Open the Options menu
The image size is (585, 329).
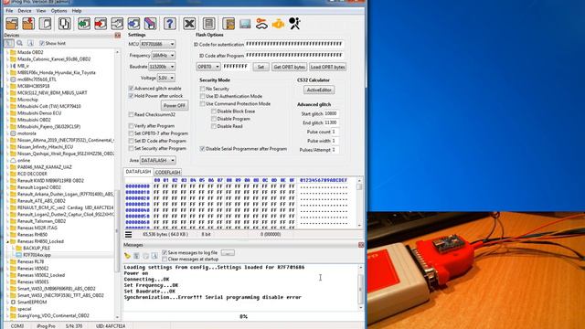coord(58,11)
